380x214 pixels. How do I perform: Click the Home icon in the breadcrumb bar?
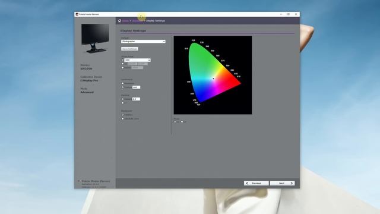click(119, 21)
